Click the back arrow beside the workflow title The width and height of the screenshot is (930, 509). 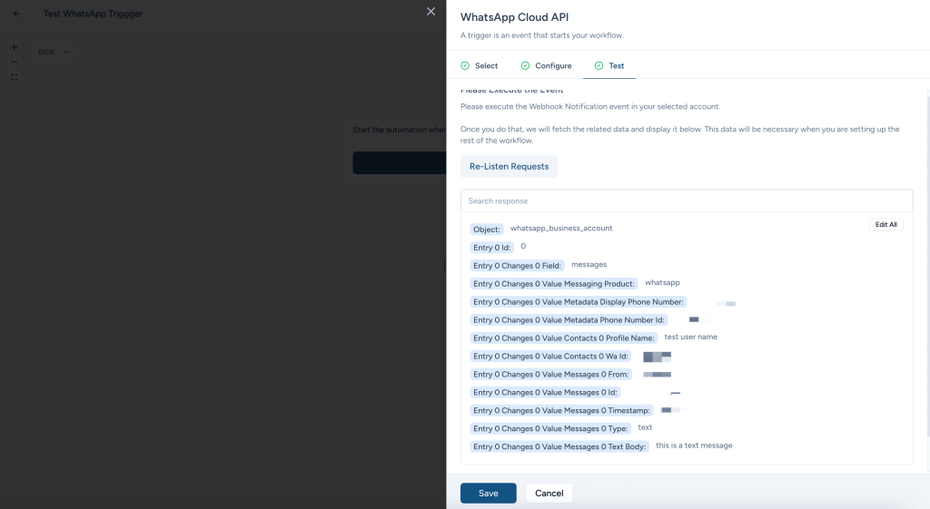[x=15, y=14]
